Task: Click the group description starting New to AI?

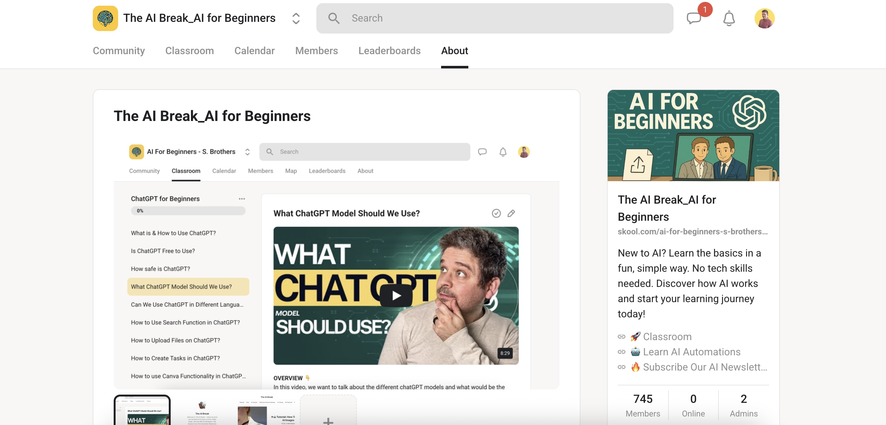Action: pyautogui.click(x=690, y=283)
